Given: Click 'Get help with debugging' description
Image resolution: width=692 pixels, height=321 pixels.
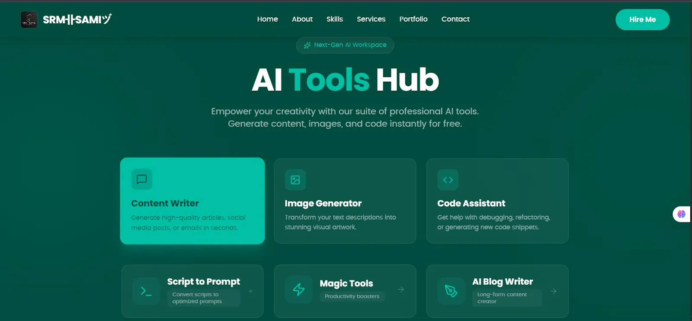Looking at the screenshot, I should [x=493, y=222].
